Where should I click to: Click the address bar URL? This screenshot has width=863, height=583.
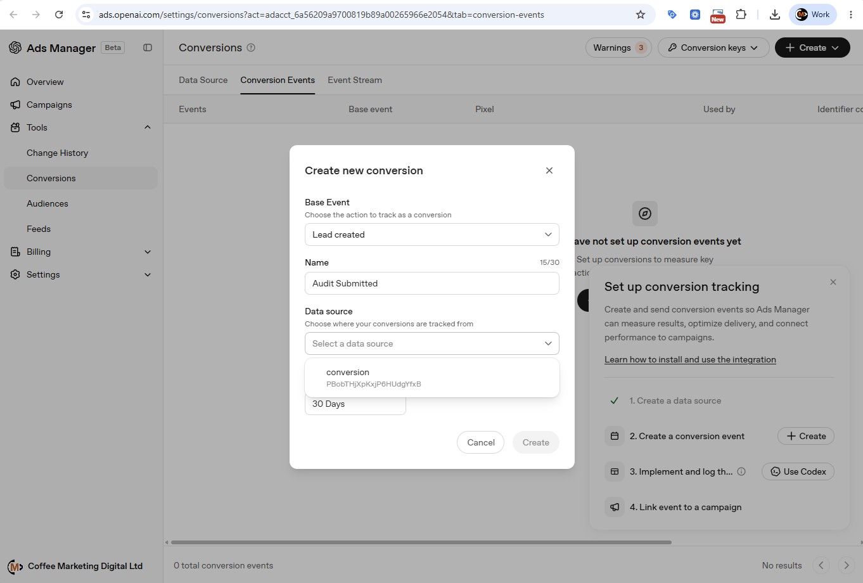(321, 15)
